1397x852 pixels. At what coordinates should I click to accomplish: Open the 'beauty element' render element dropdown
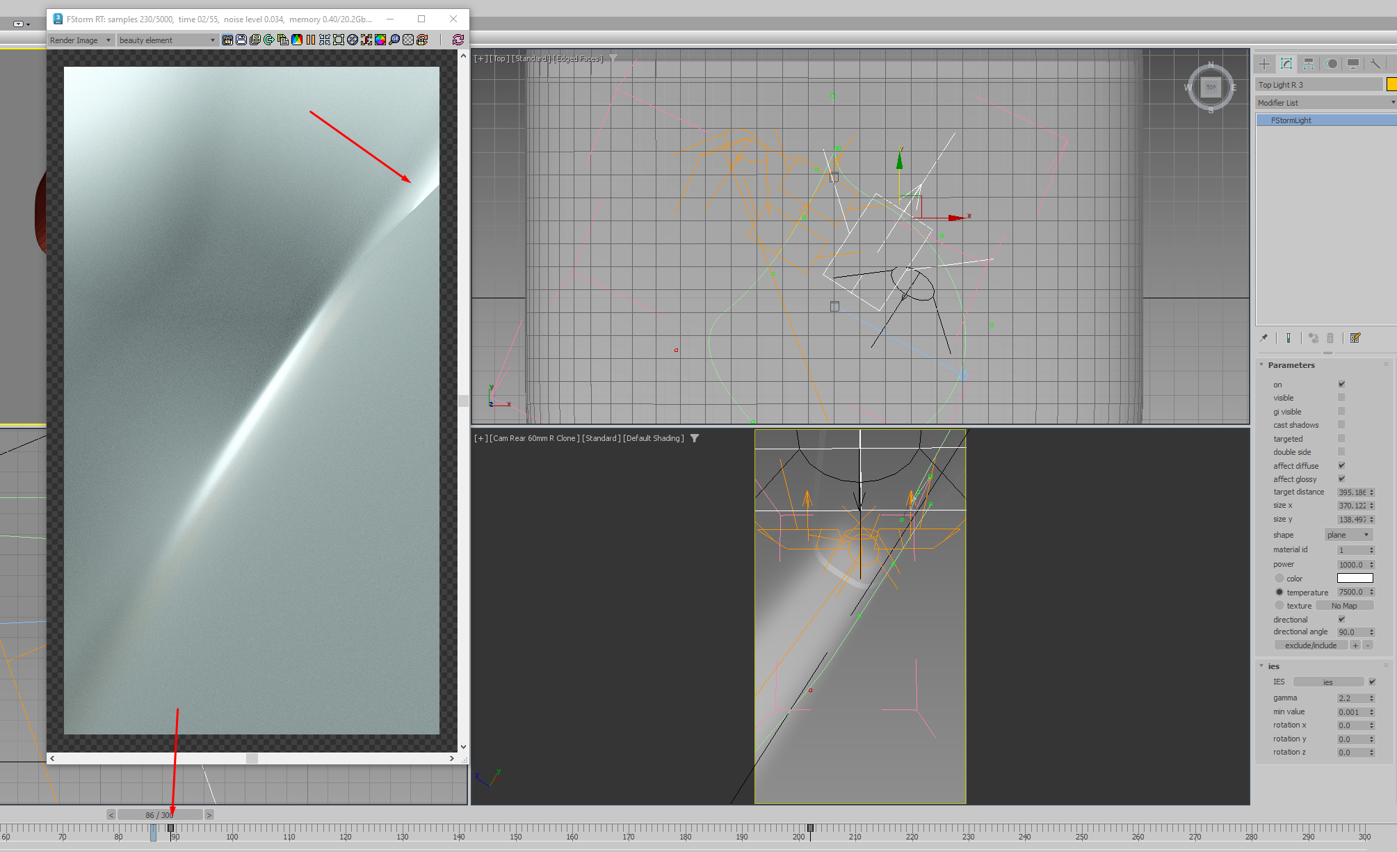pyautogui.click(x=167, y=40)
